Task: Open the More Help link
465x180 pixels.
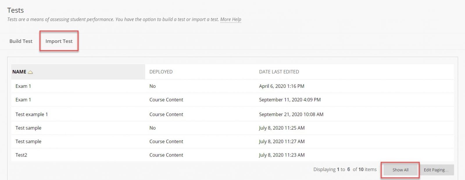Action: click(x=230, y=19)
